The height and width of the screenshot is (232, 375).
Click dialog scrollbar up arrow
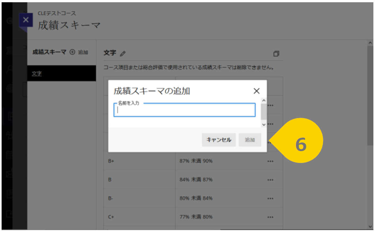click(x=264, y=100)
